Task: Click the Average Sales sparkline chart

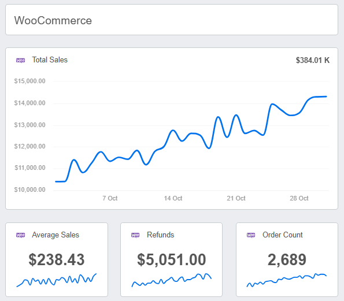Action: point(57,280)
